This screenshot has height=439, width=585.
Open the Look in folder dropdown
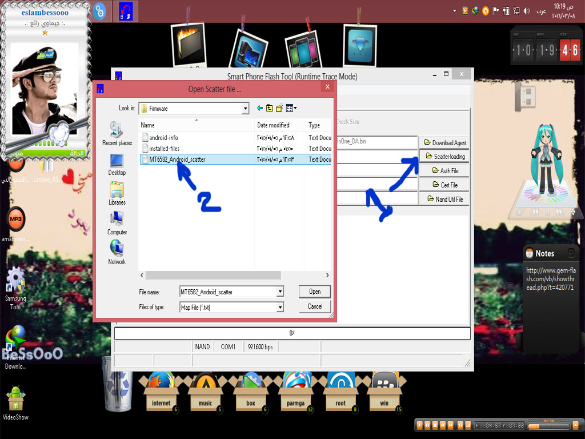(245, 109)
